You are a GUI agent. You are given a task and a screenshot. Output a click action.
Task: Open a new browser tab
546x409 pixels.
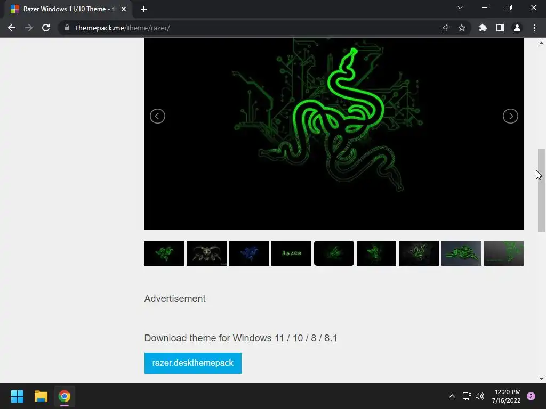pyautogui.click(x=144, y=9)
